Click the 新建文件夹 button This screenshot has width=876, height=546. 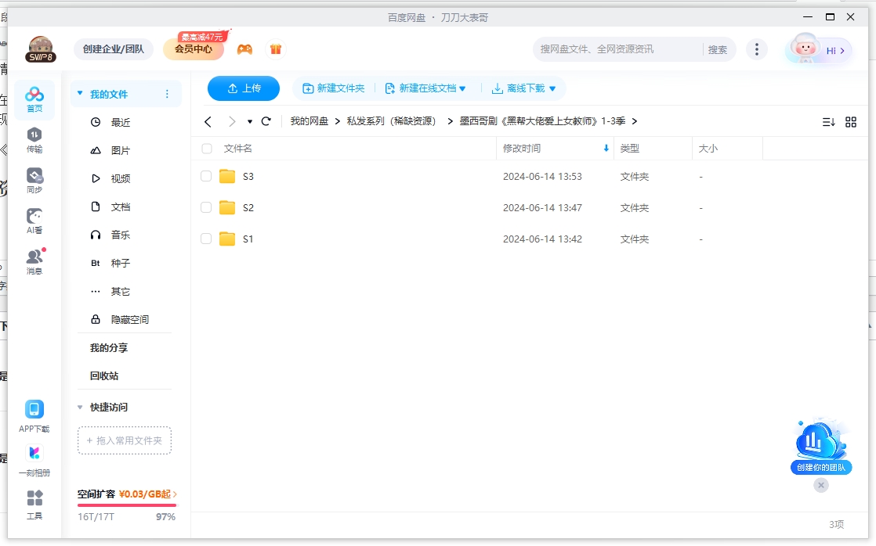click(334, 88)
